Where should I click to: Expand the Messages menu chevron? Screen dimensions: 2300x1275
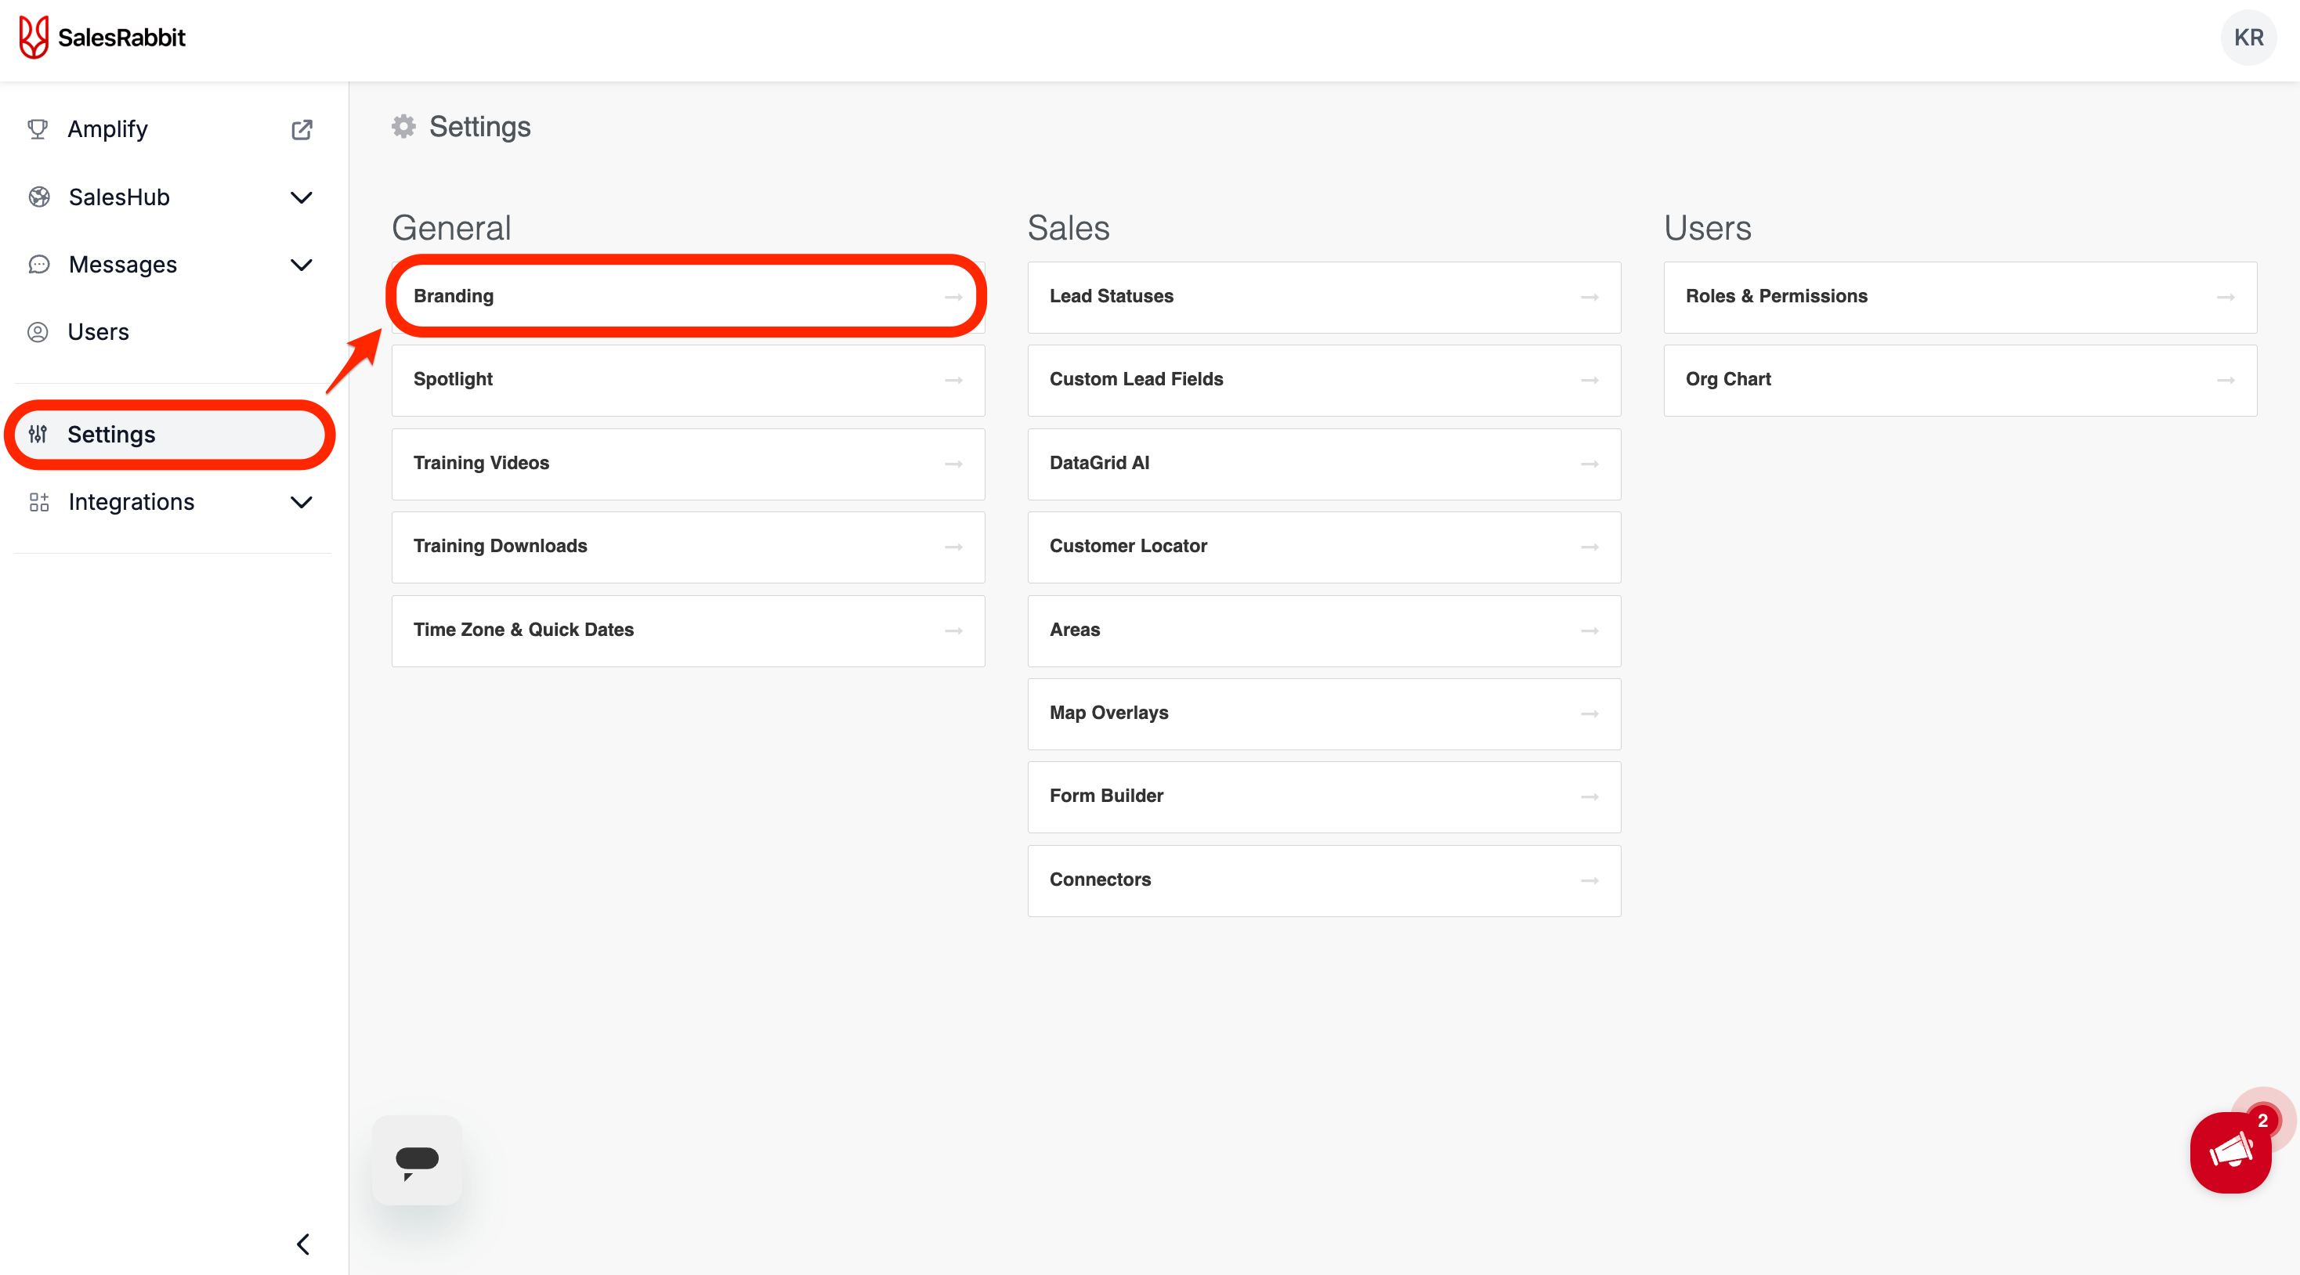click(302, 264)
